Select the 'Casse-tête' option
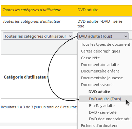This screenshot has height=129, width=132. tap(90, 58)
